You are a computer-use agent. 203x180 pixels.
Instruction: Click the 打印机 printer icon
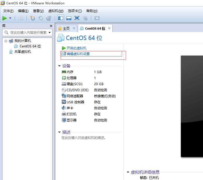[x=64, y=114]
